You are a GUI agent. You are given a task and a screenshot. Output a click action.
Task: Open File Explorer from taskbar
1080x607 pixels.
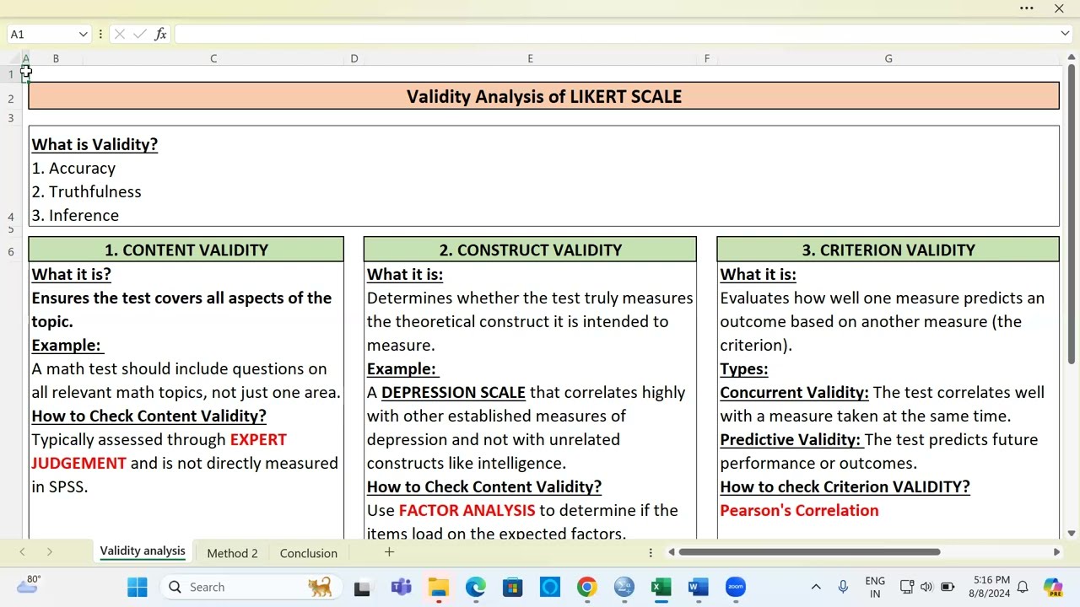click(438, 587)
